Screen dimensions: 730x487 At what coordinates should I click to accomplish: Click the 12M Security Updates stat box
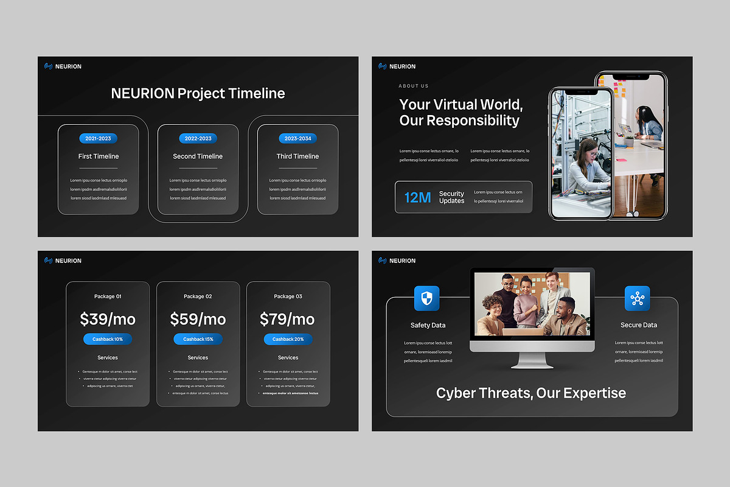[464, 197]
